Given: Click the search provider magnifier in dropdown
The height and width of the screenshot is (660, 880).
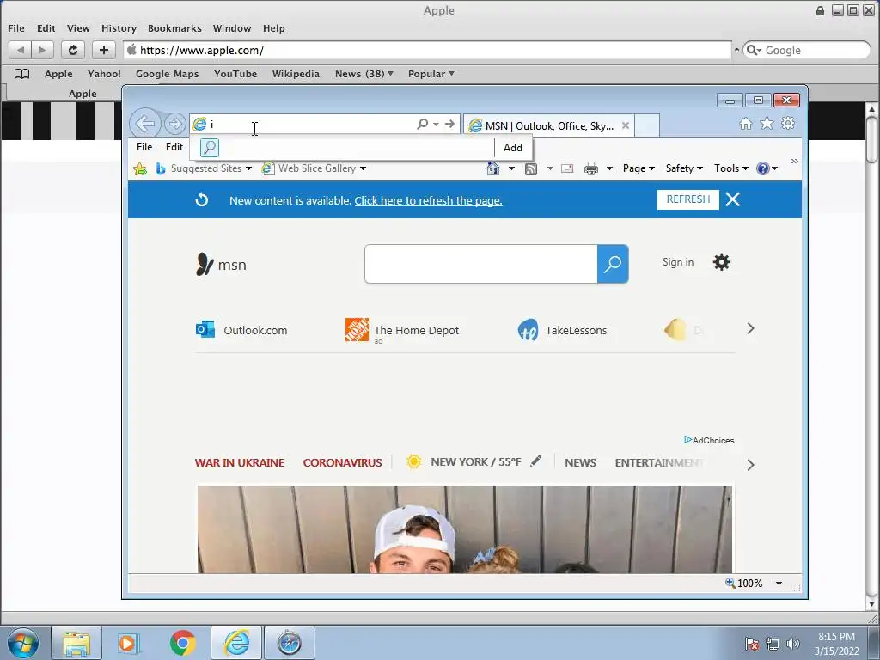Looking at the screenshot, I should (x=210, y=148).
